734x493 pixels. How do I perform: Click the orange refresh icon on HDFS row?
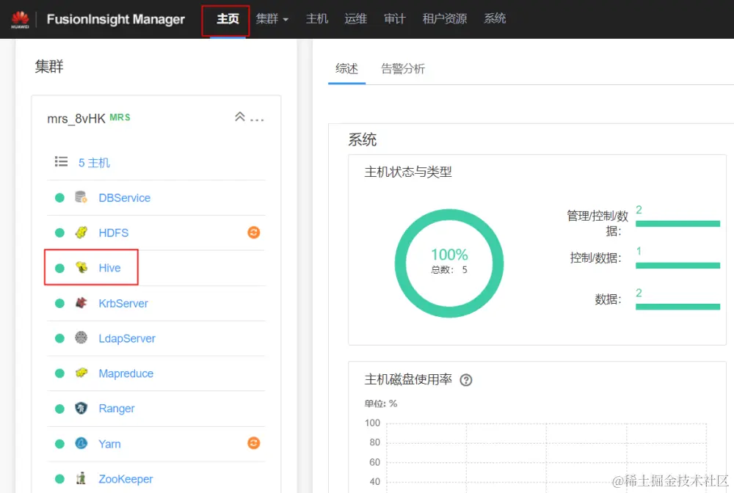(x=254, y=232)
